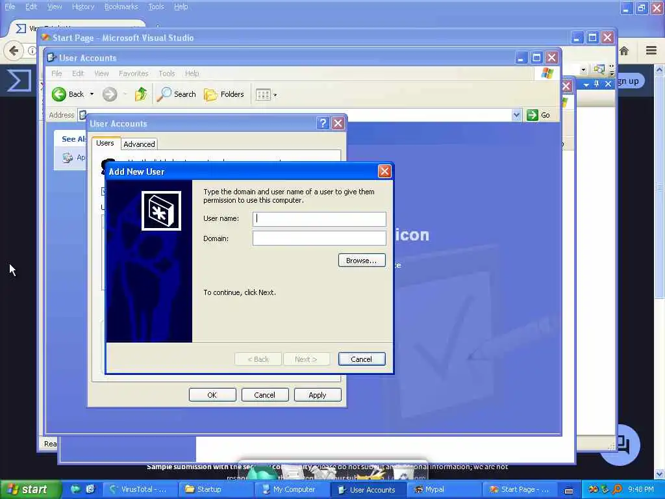This screenshot has height=499, width=665.
Task: Click the Forward arrow in Explorer toolbar
Action: (x=109, y=94)
